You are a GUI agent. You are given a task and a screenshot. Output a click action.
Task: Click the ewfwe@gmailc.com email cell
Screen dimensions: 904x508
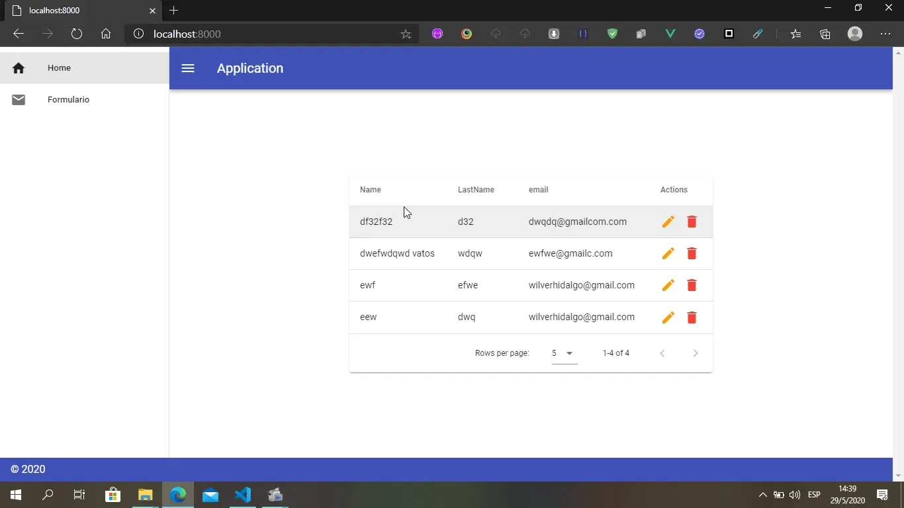click(570, 253)
